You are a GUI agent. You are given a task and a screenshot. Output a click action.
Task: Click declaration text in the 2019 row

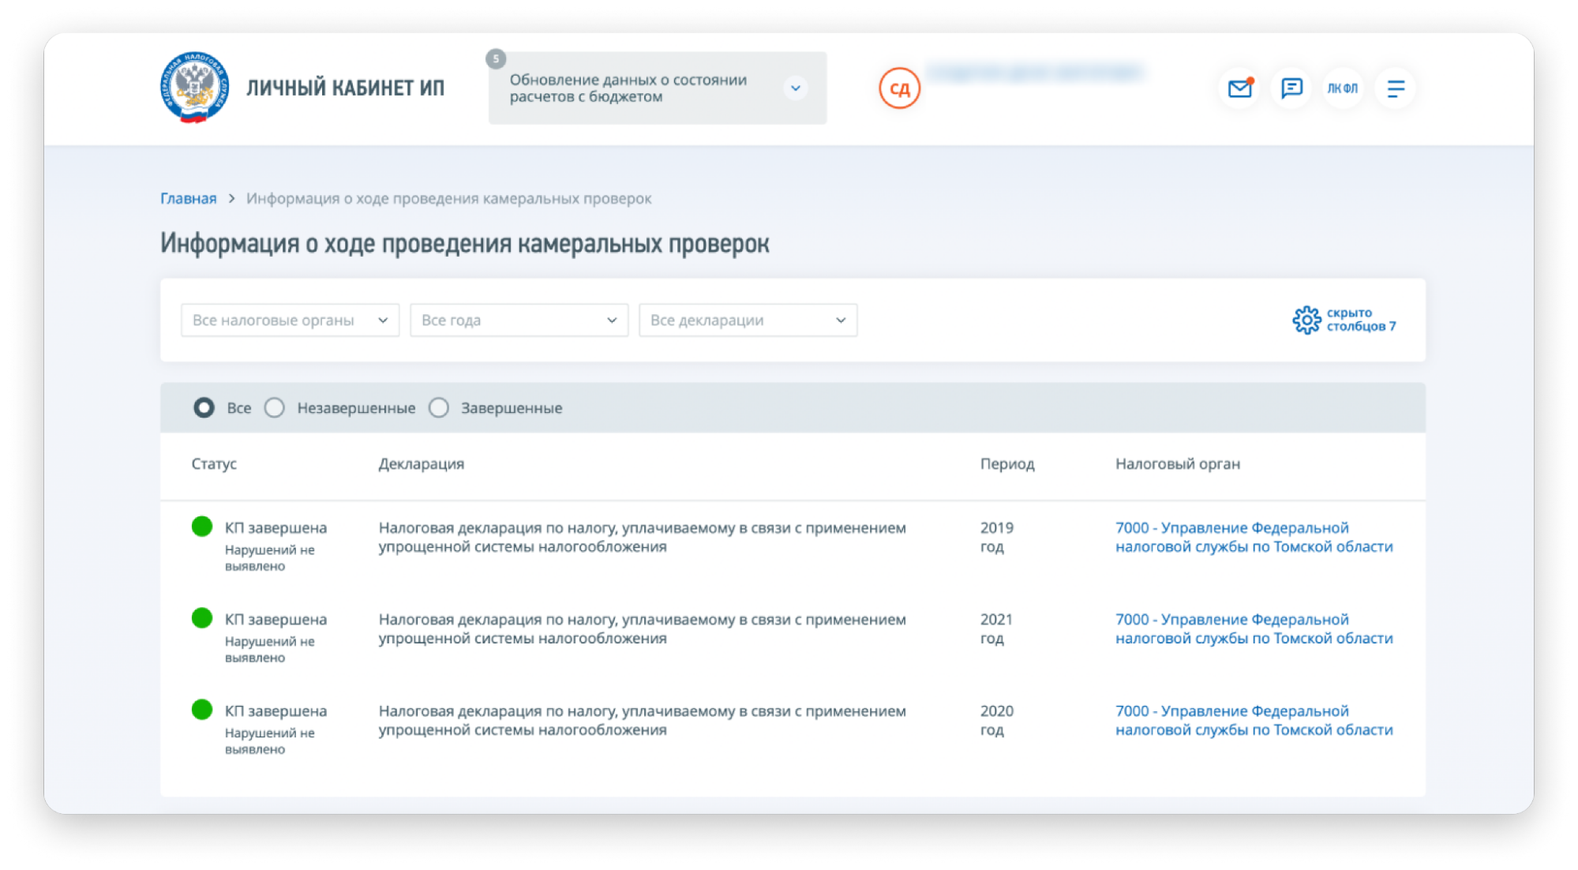pyautogui.click(x=642, y=537)
